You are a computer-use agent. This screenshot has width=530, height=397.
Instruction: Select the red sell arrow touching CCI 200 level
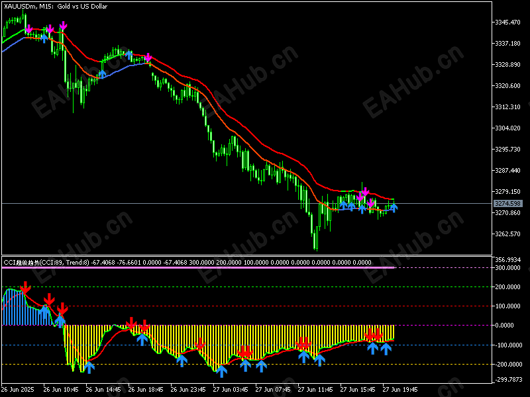point(25,287)
